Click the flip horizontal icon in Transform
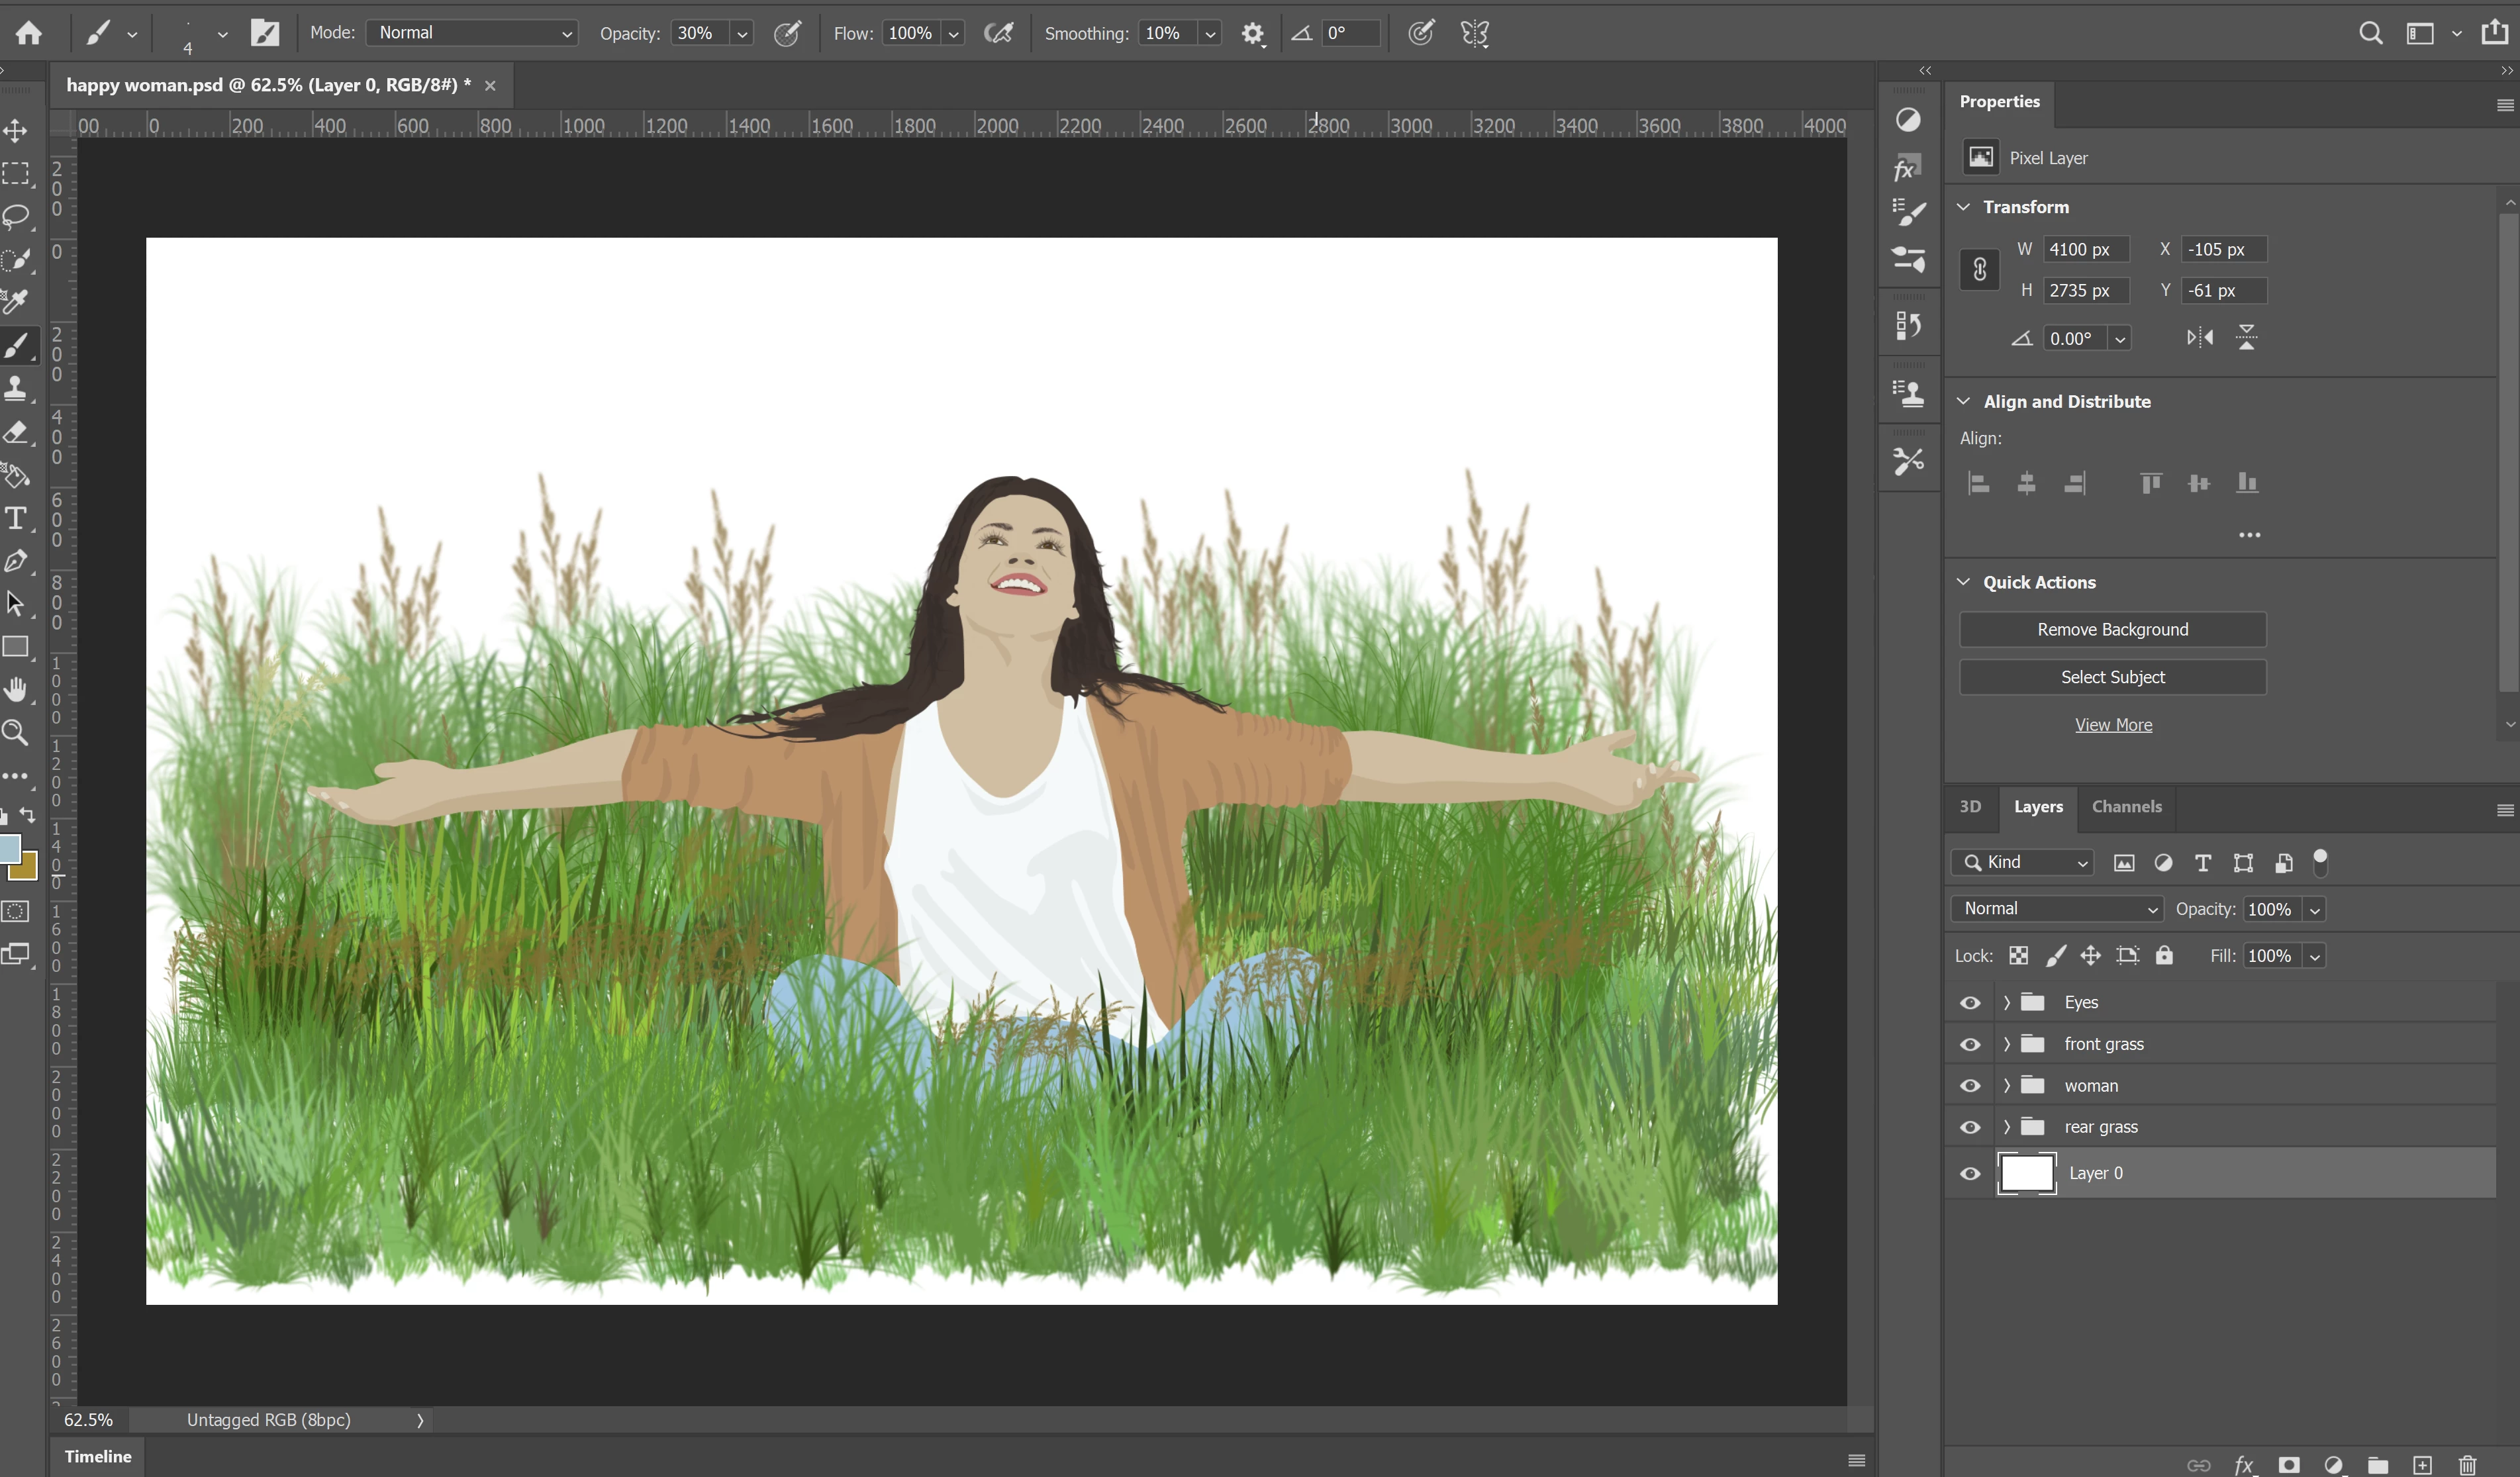This screenshot has width=2520, height=1477. [x=2199, y=338]
